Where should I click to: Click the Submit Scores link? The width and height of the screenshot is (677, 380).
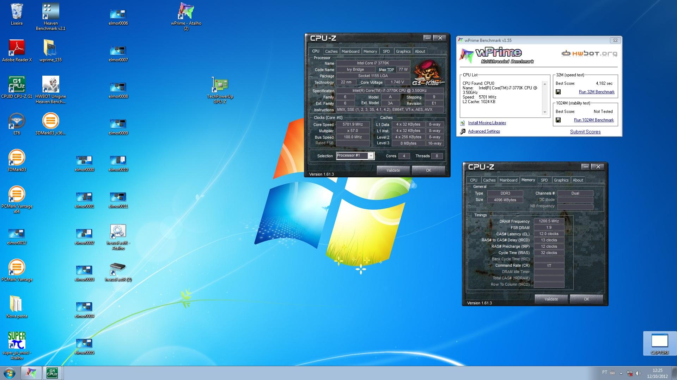tap(585, 132)
